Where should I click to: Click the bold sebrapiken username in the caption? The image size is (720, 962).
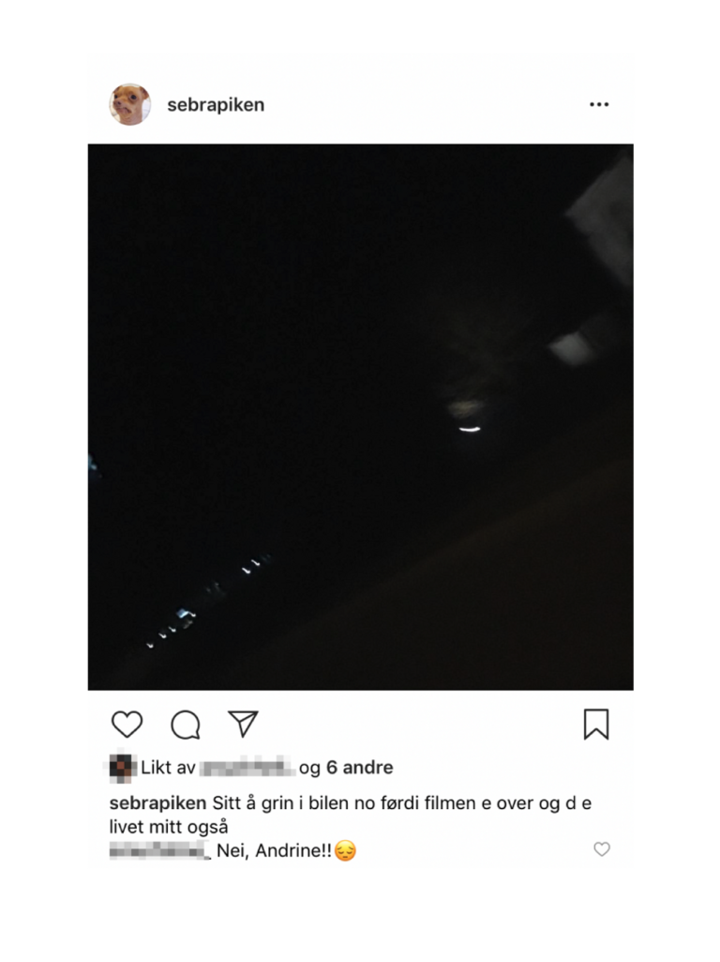(x=157, y=803)
